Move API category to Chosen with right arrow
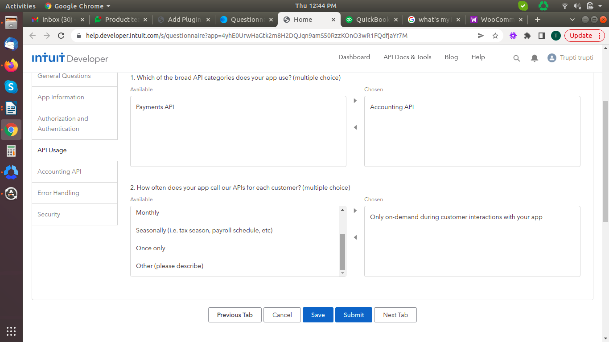The width and height of the screenshot is (609, 342). pos(355,101)
